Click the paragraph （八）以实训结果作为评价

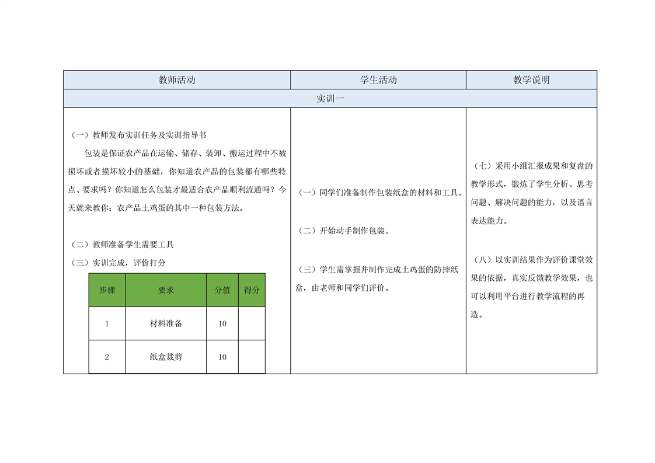point(531,287)
